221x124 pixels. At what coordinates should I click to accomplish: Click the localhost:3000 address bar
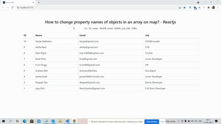97,8
